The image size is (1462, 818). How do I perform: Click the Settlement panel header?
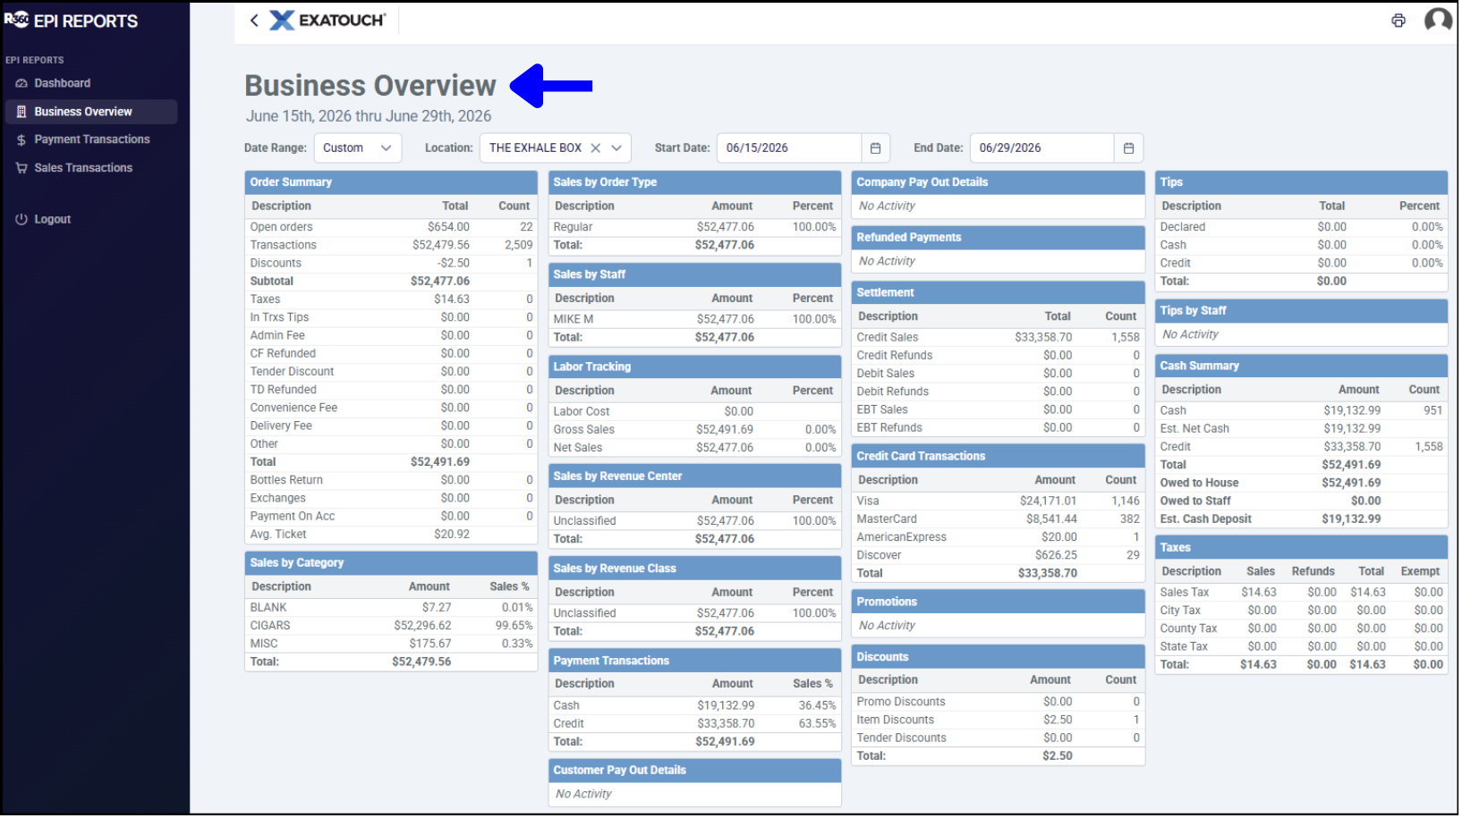[x=999, y=292]
